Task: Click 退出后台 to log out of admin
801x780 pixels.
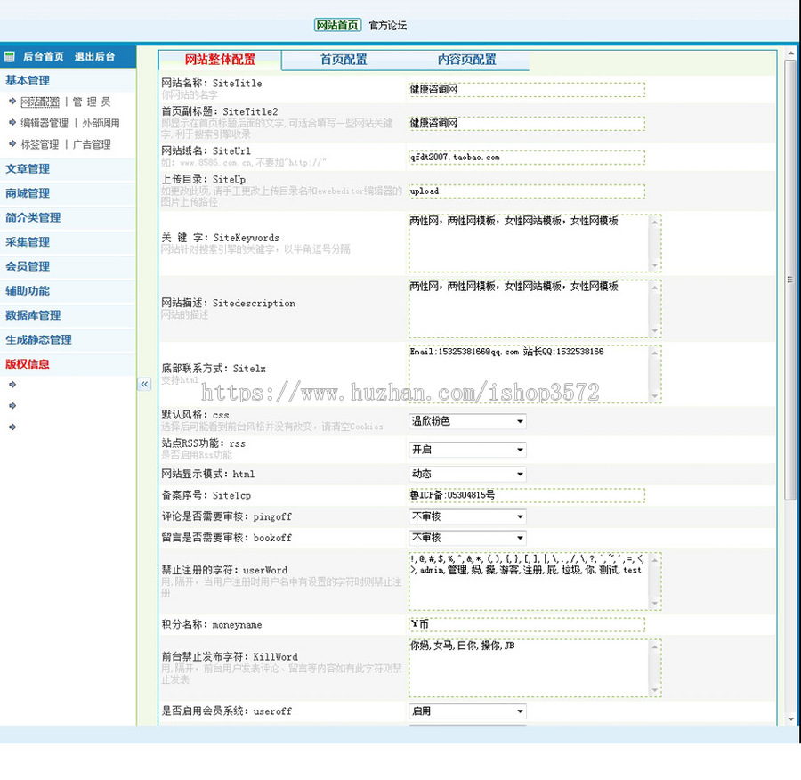Action: coord(96,55)
